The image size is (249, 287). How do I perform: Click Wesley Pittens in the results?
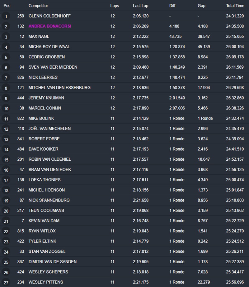click(46, 282)
